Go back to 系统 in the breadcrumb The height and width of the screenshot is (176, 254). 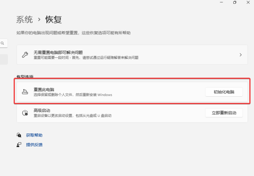coord(25,19)
